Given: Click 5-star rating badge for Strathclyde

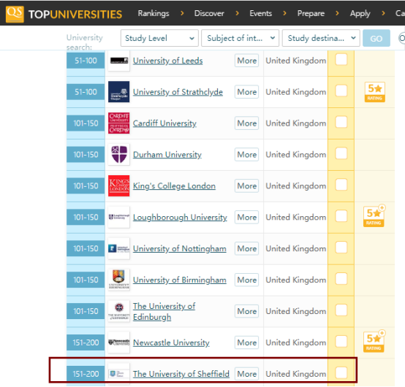Looking at the screenshot, I should 375,92.
